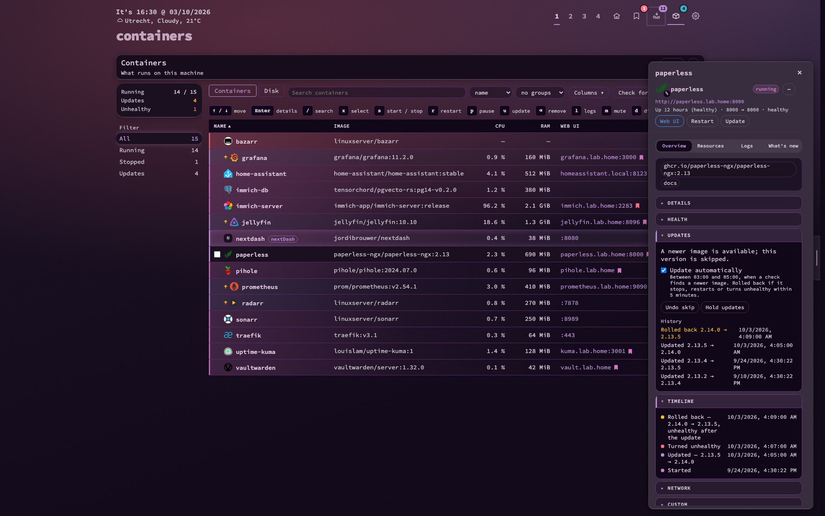This screenshot has width=825, height=516.
Task: Click the radarr play-arrow icon
Action: coord(234,303)
